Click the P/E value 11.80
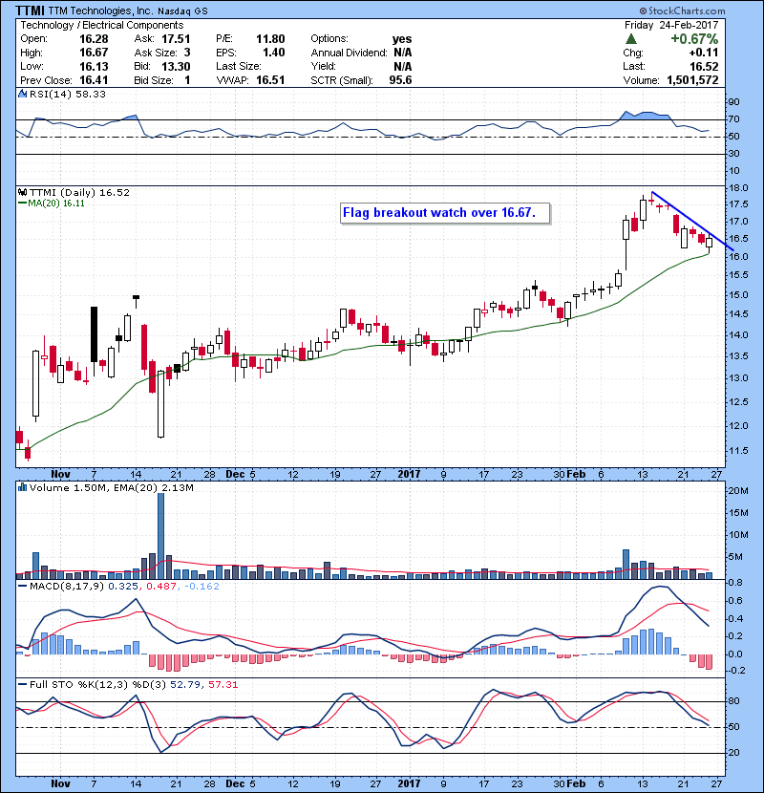This screenshot has height=793, width=764. pos(270,39)
